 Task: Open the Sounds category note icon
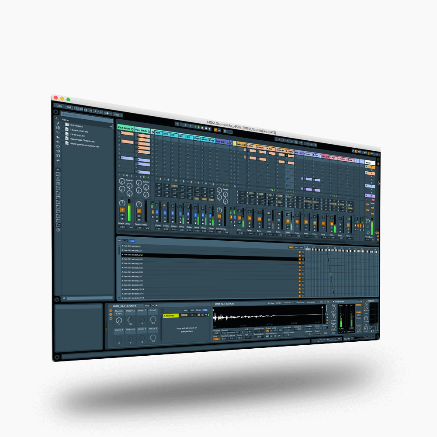(x=58, y=123)
